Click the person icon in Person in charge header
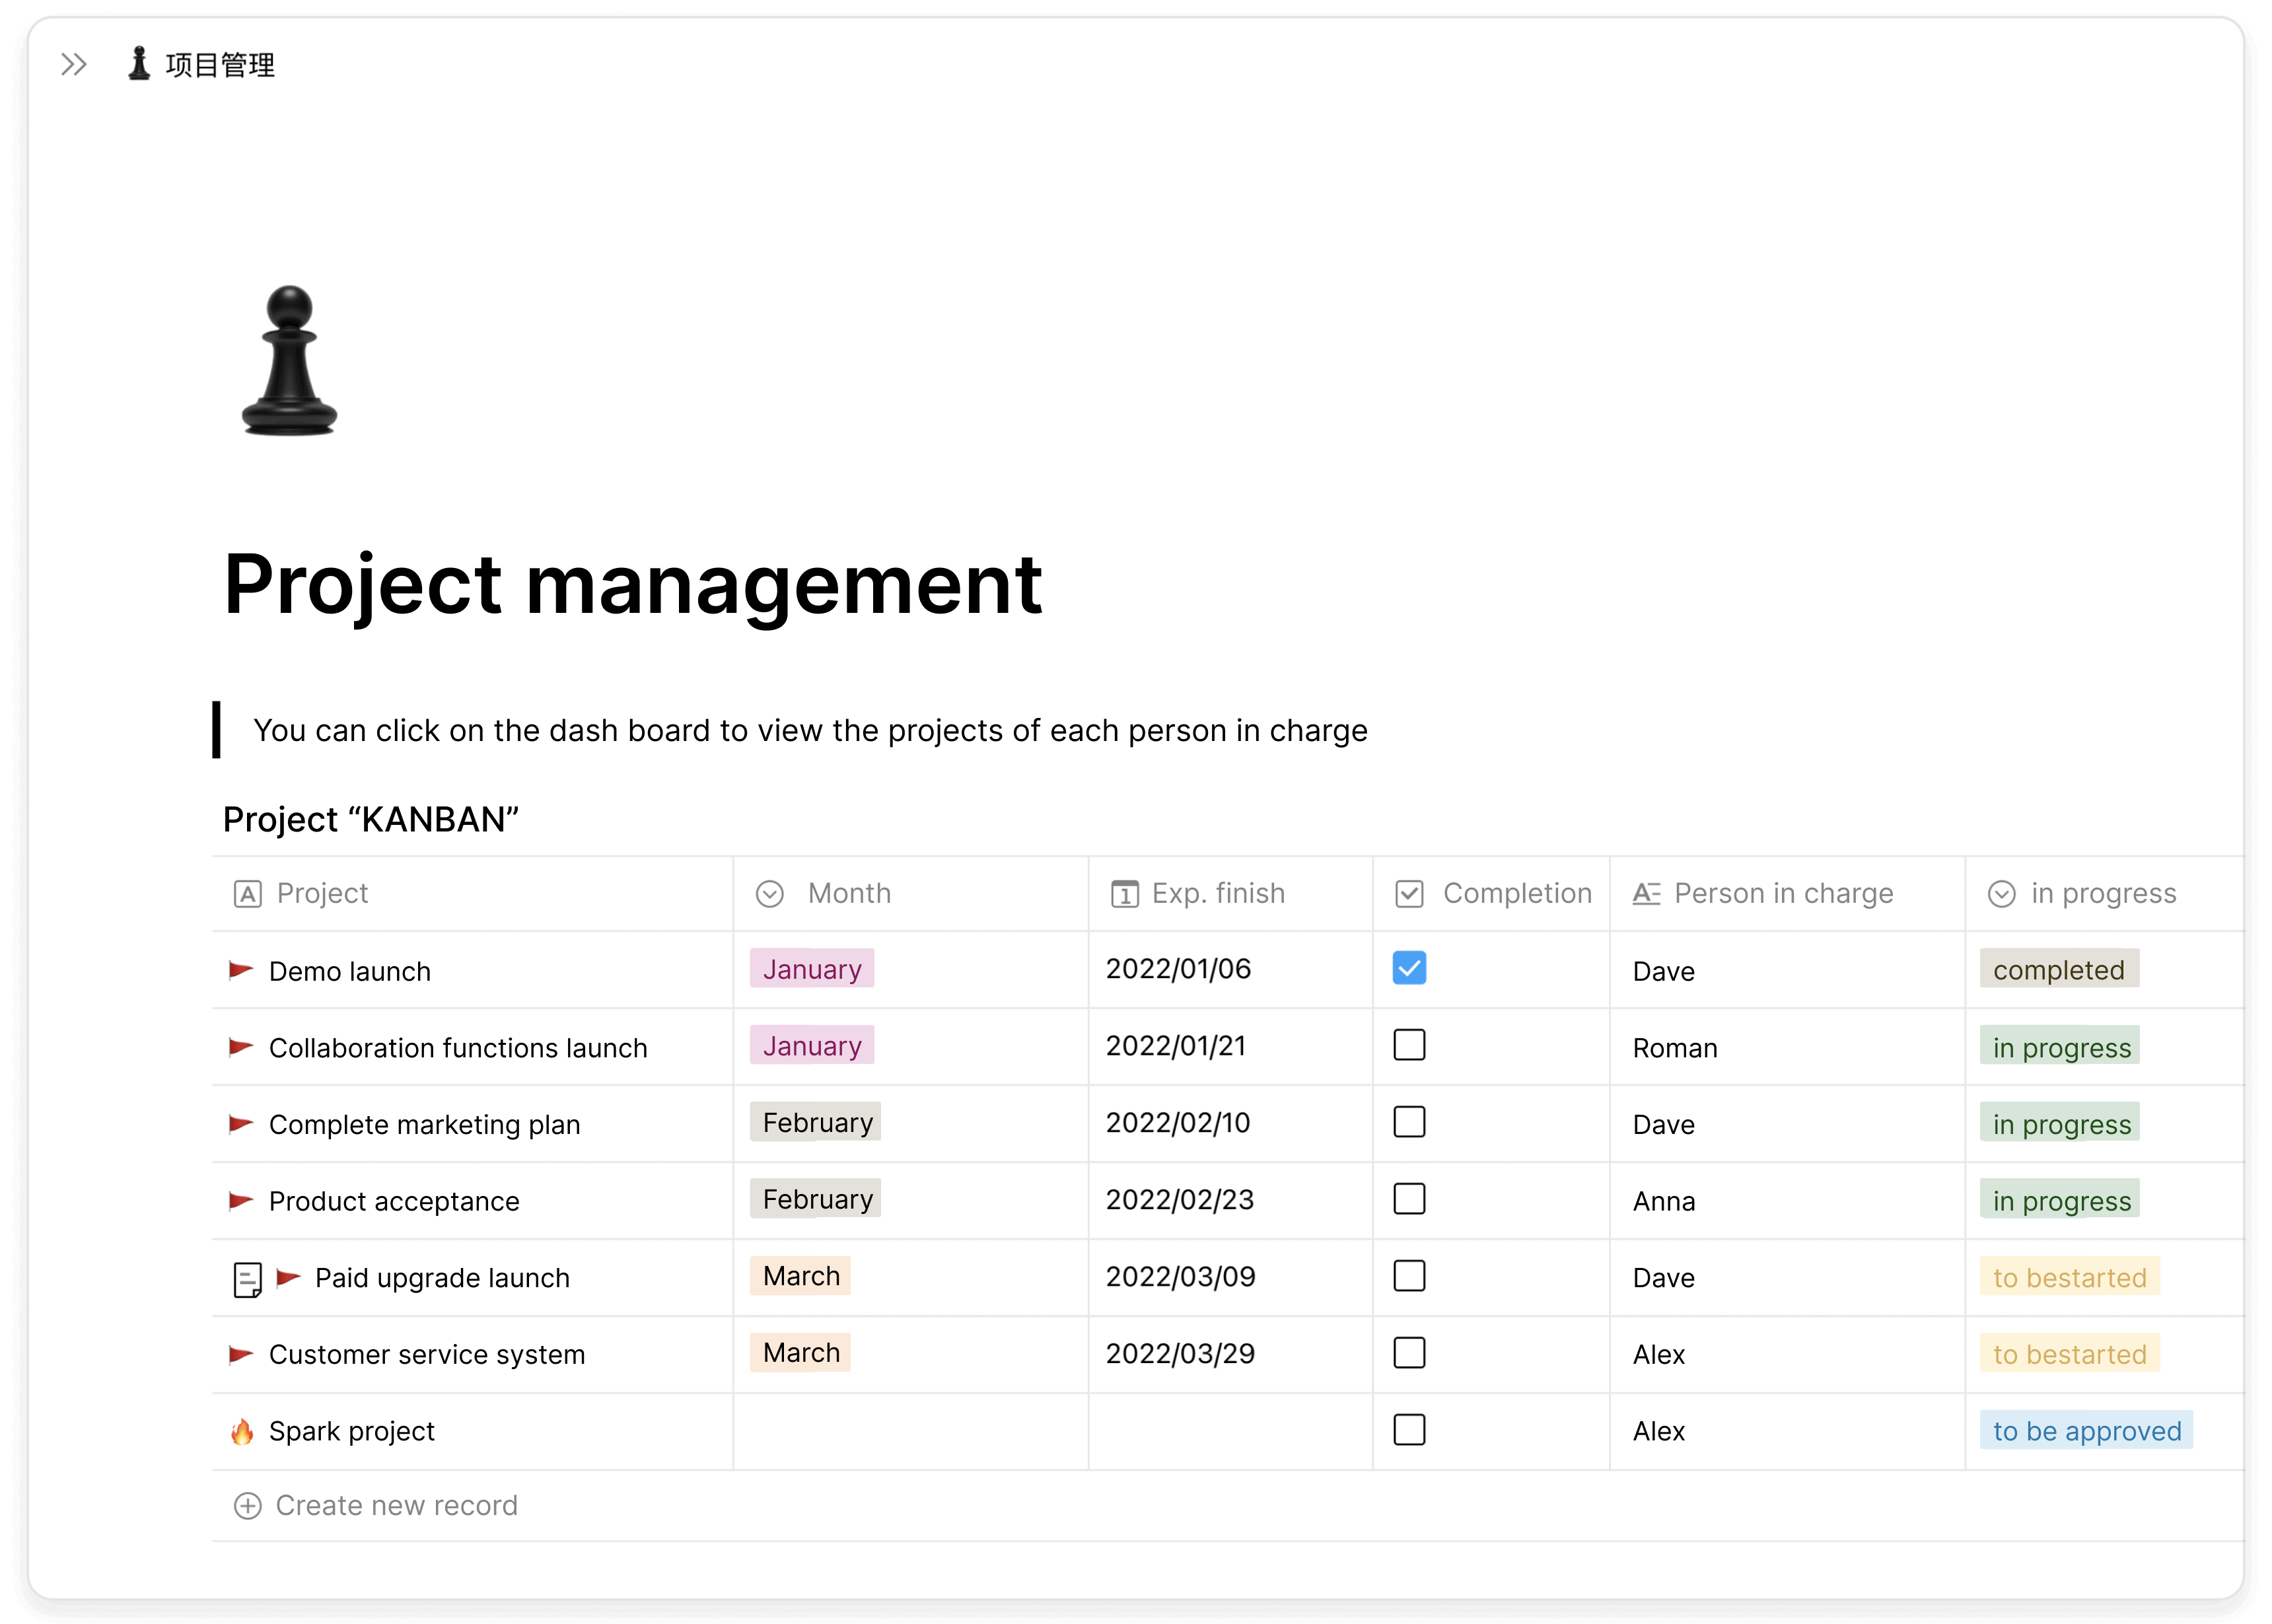This screenshot has width=2272, height=1624. pos(1647,893)
